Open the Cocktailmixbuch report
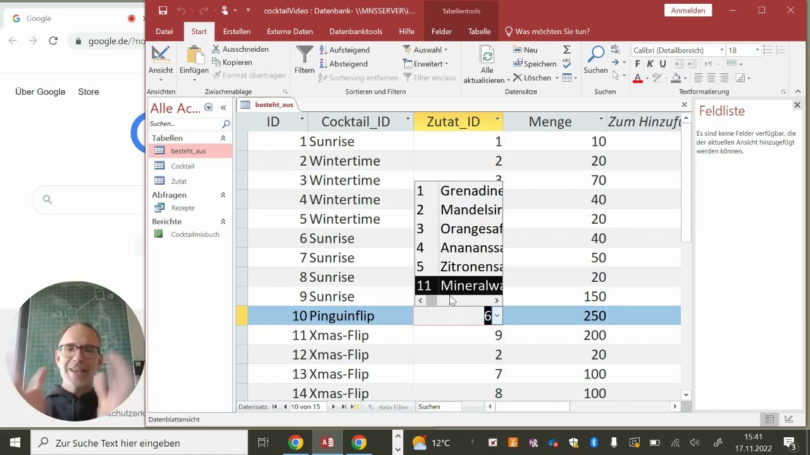 pos(195,234)
